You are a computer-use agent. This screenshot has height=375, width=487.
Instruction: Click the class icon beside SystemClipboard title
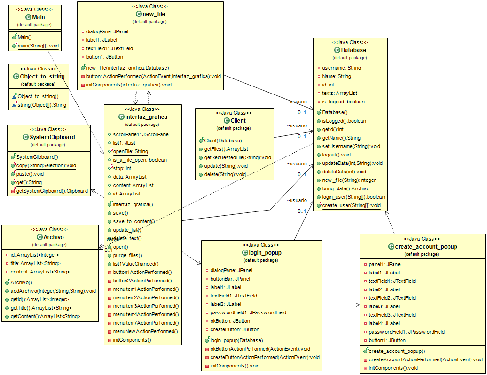click(x=25, y=137)
